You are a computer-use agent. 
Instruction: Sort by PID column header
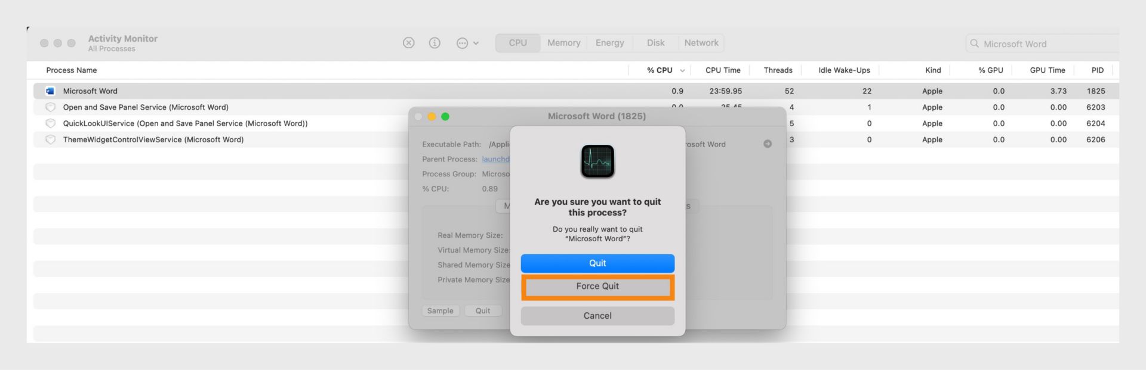click(x=1098, y=70)
